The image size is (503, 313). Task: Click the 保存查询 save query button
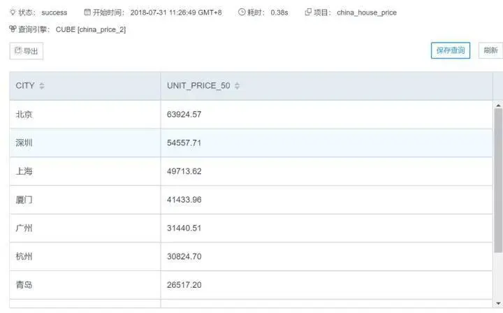(x=451, y=50)
